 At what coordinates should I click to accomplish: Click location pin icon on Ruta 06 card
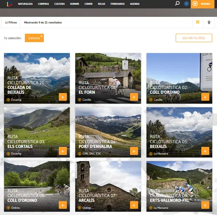[8, 208]
